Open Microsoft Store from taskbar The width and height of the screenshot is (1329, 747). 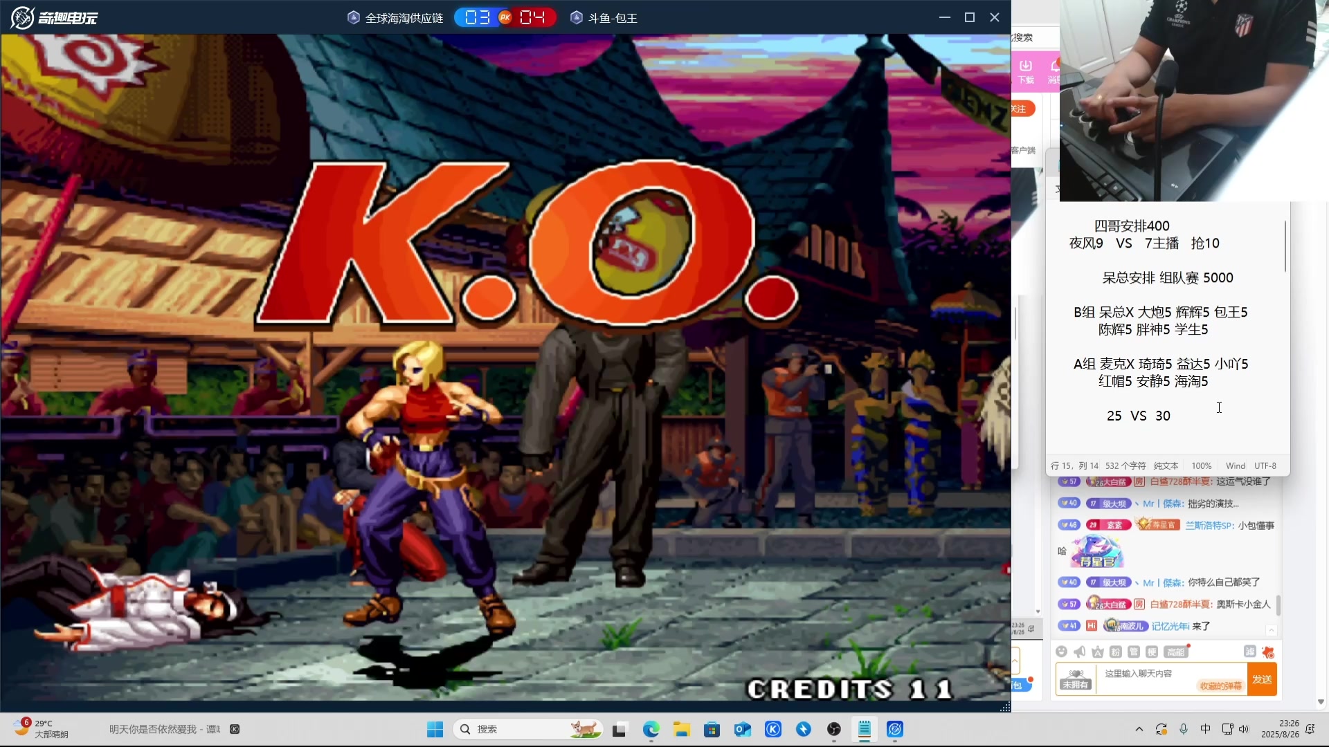click(712, 729)
